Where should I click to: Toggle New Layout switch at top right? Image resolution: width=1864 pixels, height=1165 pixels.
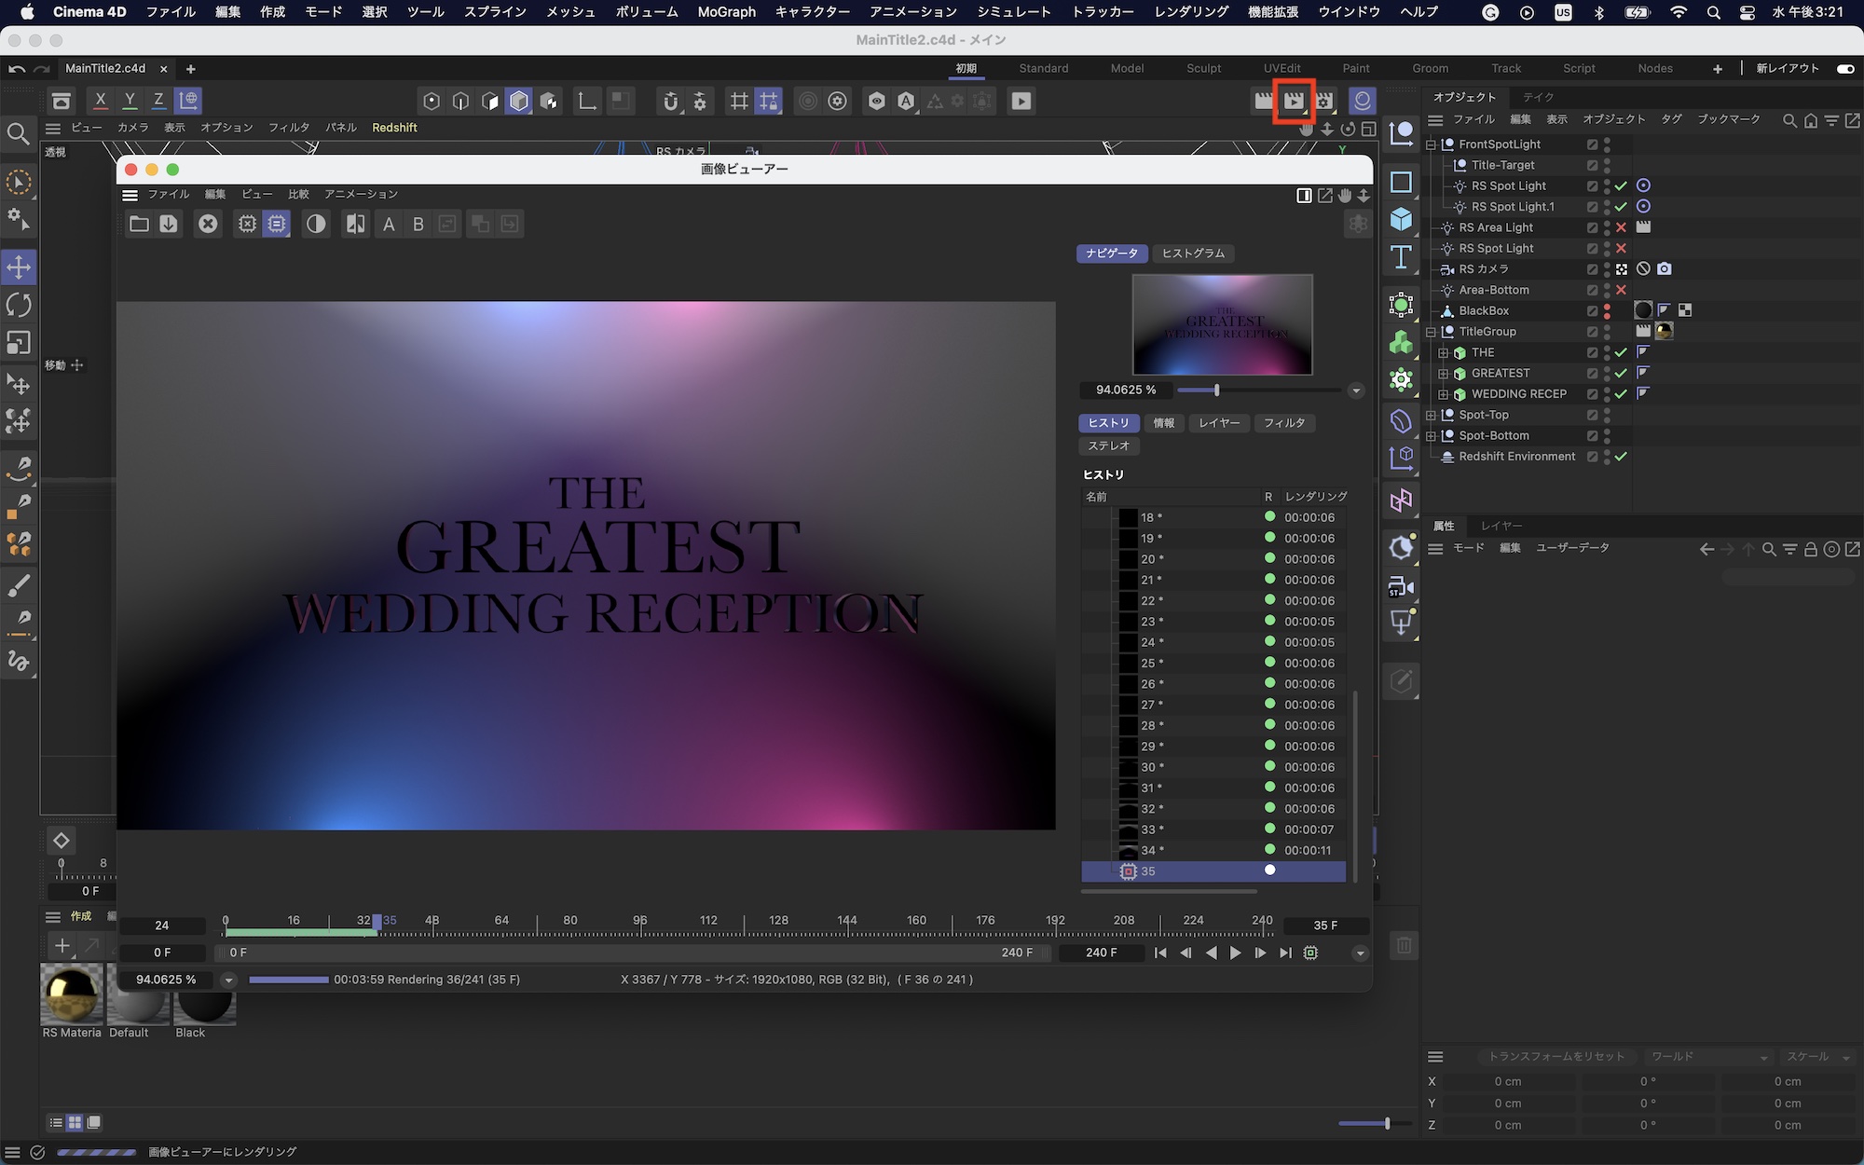tap(1844, 68)
